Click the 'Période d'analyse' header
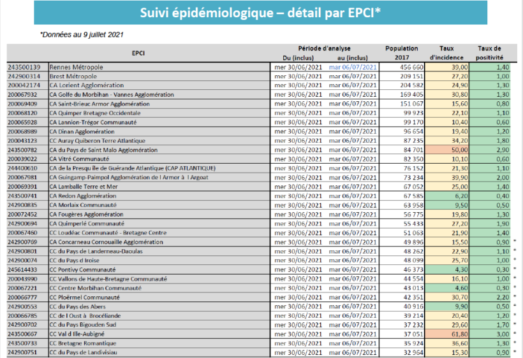Image resolution: width=523 pixels, height=358 pixels. pos(324,48)
